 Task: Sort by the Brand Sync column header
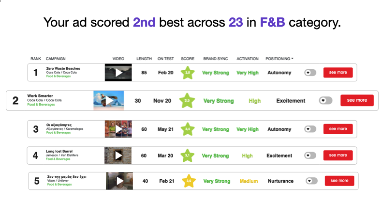(x=215, y=59)
